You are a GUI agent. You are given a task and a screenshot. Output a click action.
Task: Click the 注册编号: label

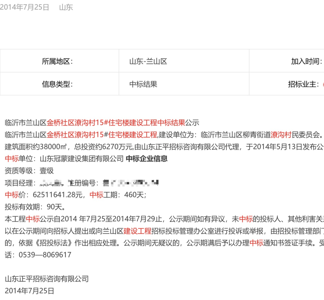click(83, 183)
